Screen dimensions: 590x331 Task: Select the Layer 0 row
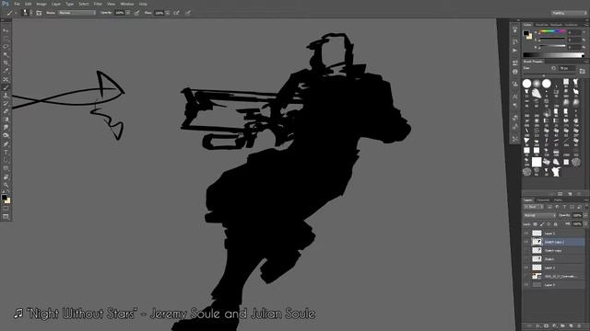pyautogui.click(x=558, y=285)
